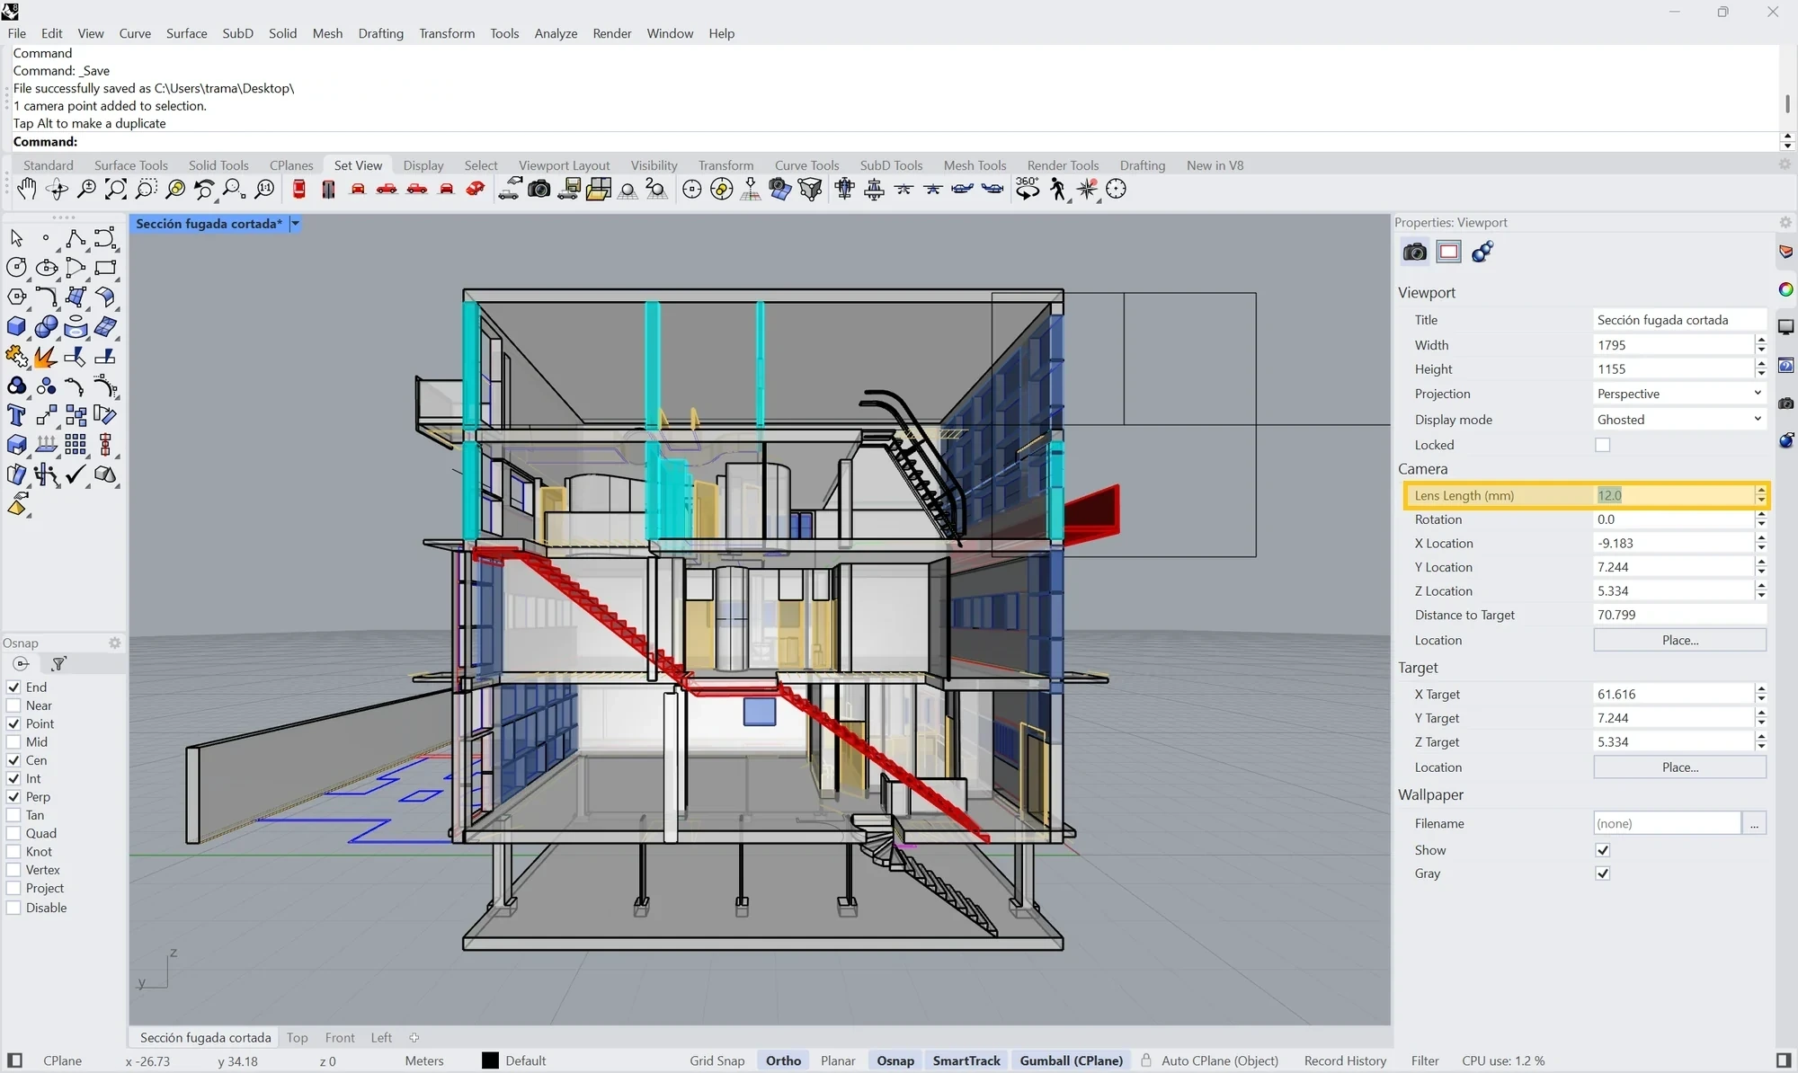This screenshot has height=1073, width=1798.
Task: Click the Zoom 1:1 icon
Action: (x=264, y=189)
